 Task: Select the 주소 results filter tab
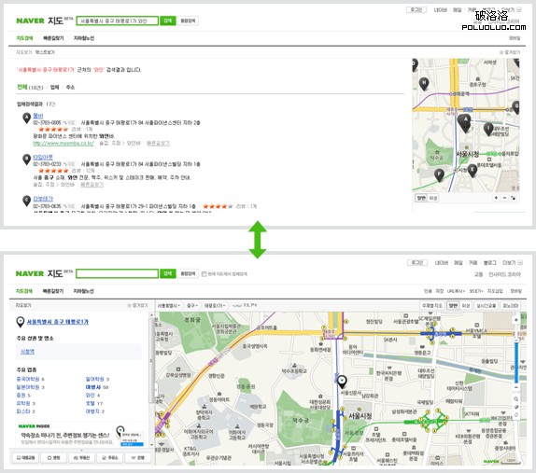pyautogui.click(x=70, y=88)
